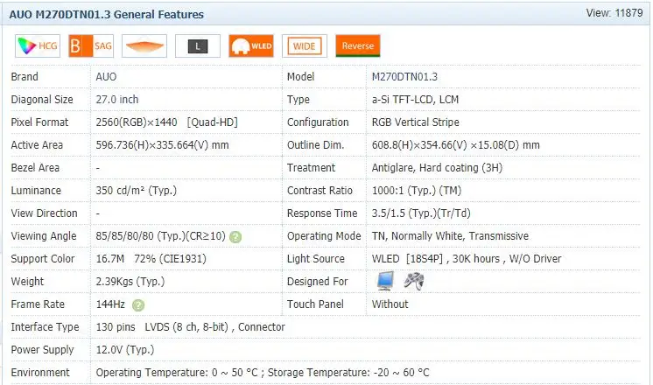The width and height of the screenshot is (653, 385).
Task: Click the Diagonal Size row label
Action: (x=42, y=100)
